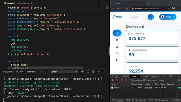Open the ID card sidebar icon
This screenshot has width=181, height=102.
(117, 46)
